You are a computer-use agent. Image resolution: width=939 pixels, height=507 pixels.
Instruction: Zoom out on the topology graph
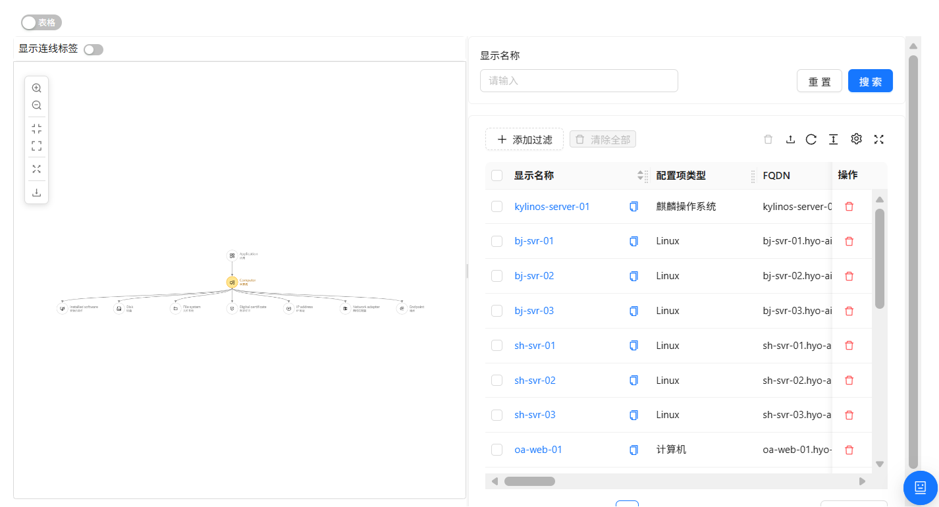click(37, 105)
